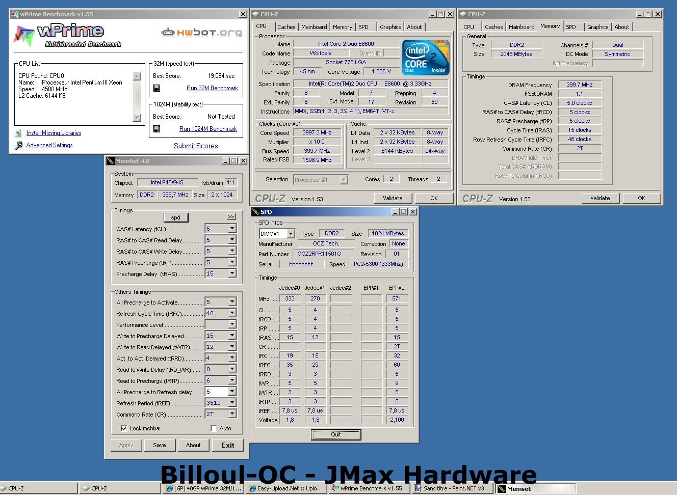This screenshot has height=495, width=677.
Task: Click the About button in MemSet
Action: [193, 445]
